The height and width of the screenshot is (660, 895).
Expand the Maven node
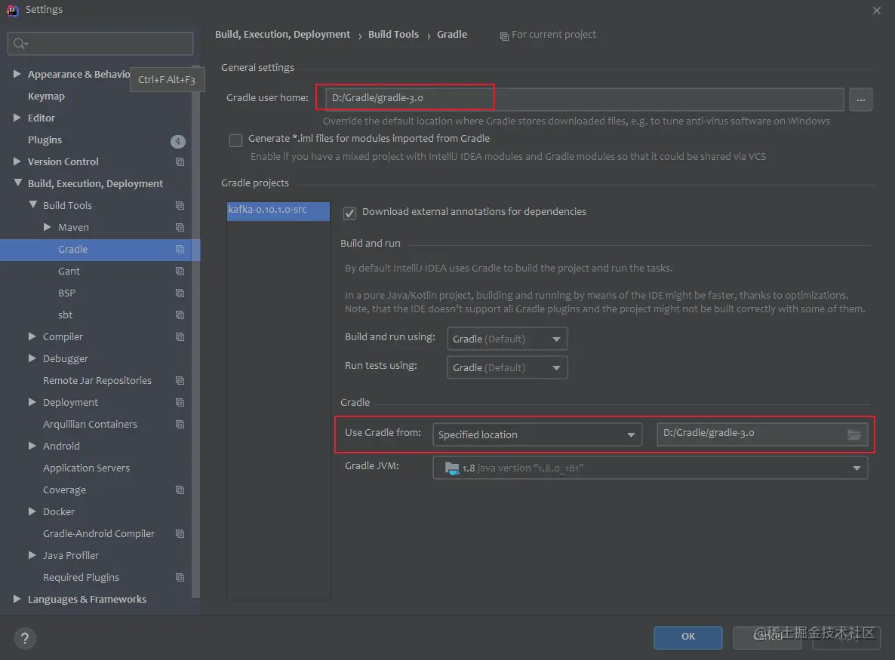[x=48, y=227]
